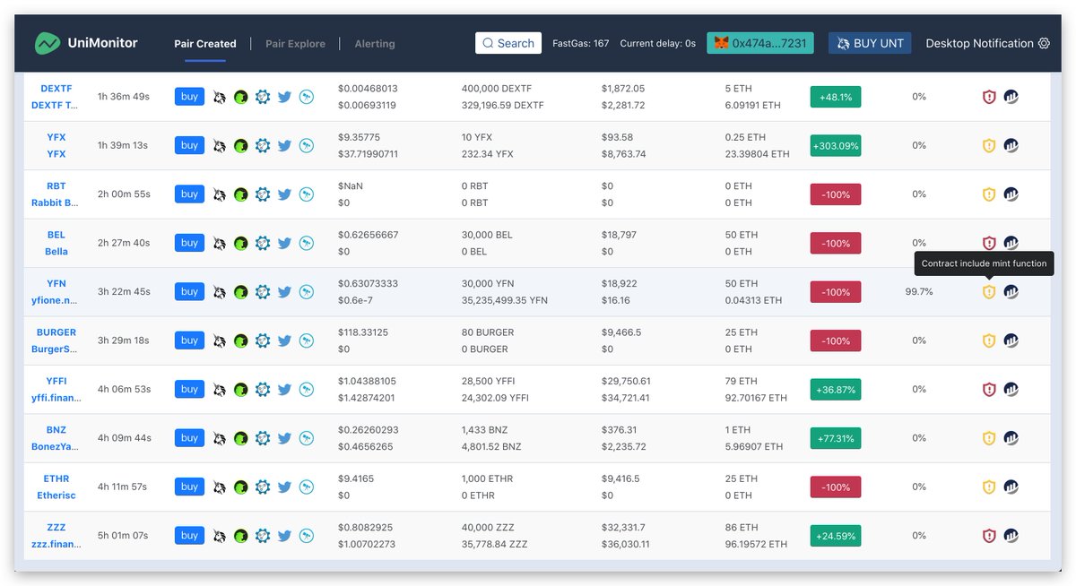This screenshot has width=1076, height=586.
Task: Open Uniswap unicorn icon for DEXTF
Action: tap(220, 97)
